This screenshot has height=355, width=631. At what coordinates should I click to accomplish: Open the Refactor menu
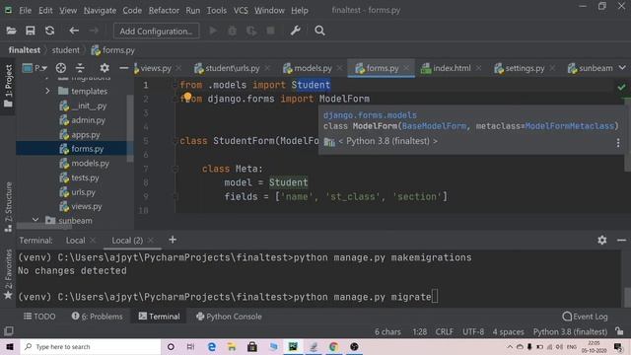pos(164,11)
